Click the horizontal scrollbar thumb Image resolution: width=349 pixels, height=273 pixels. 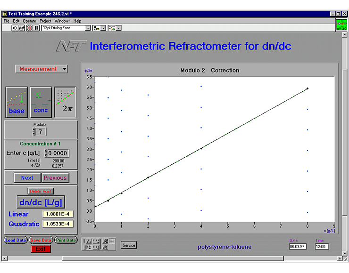coord(173,258)
